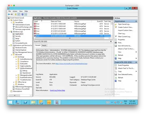This screenshot has height=115, width=145.
Task: Click the event list scroll down arrow
Action: [x=112, y=36]
